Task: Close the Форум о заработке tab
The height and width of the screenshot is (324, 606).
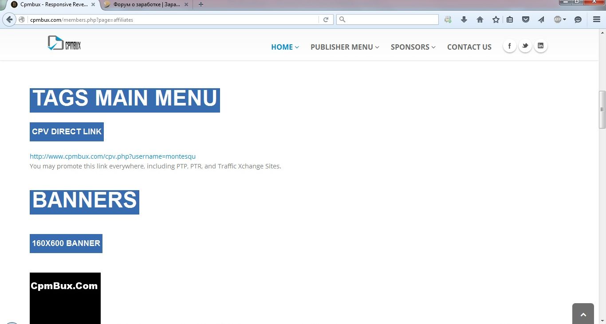Action: (186, 4)
